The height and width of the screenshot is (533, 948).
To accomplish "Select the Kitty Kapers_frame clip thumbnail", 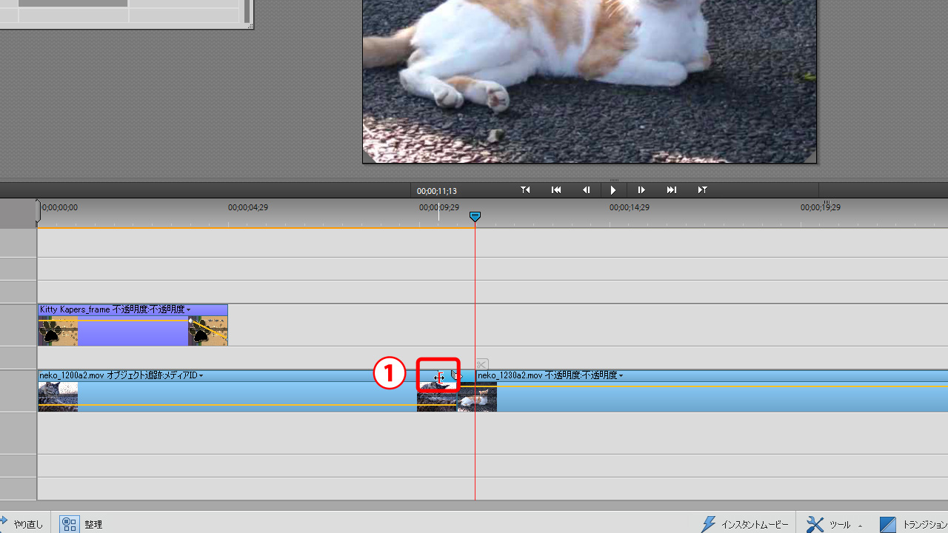I will point(58,332).
